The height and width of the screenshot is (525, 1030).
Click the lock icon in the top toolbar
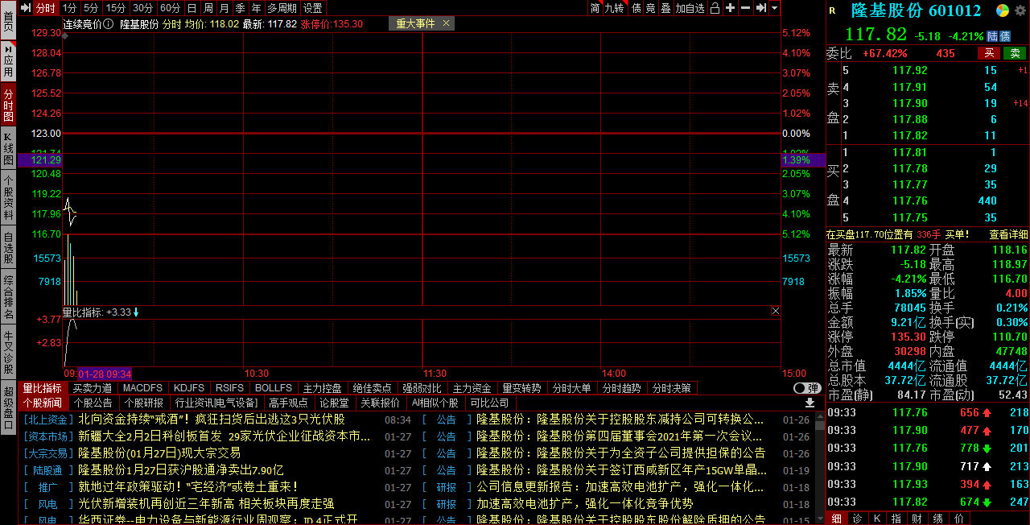point(715,8)
